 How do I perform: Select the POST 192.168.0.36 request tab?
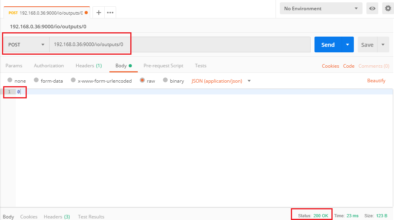47,13
